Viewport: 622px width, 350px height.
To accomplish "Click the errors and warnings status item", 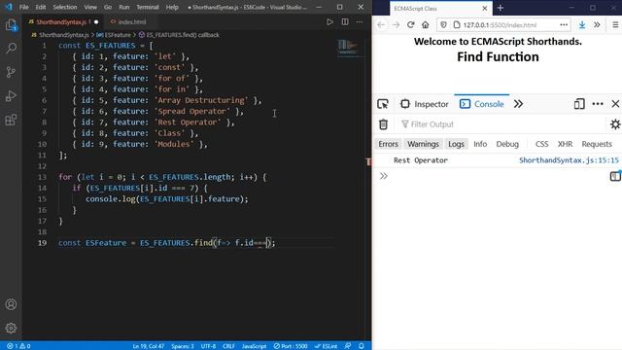I will pos(18,346).
